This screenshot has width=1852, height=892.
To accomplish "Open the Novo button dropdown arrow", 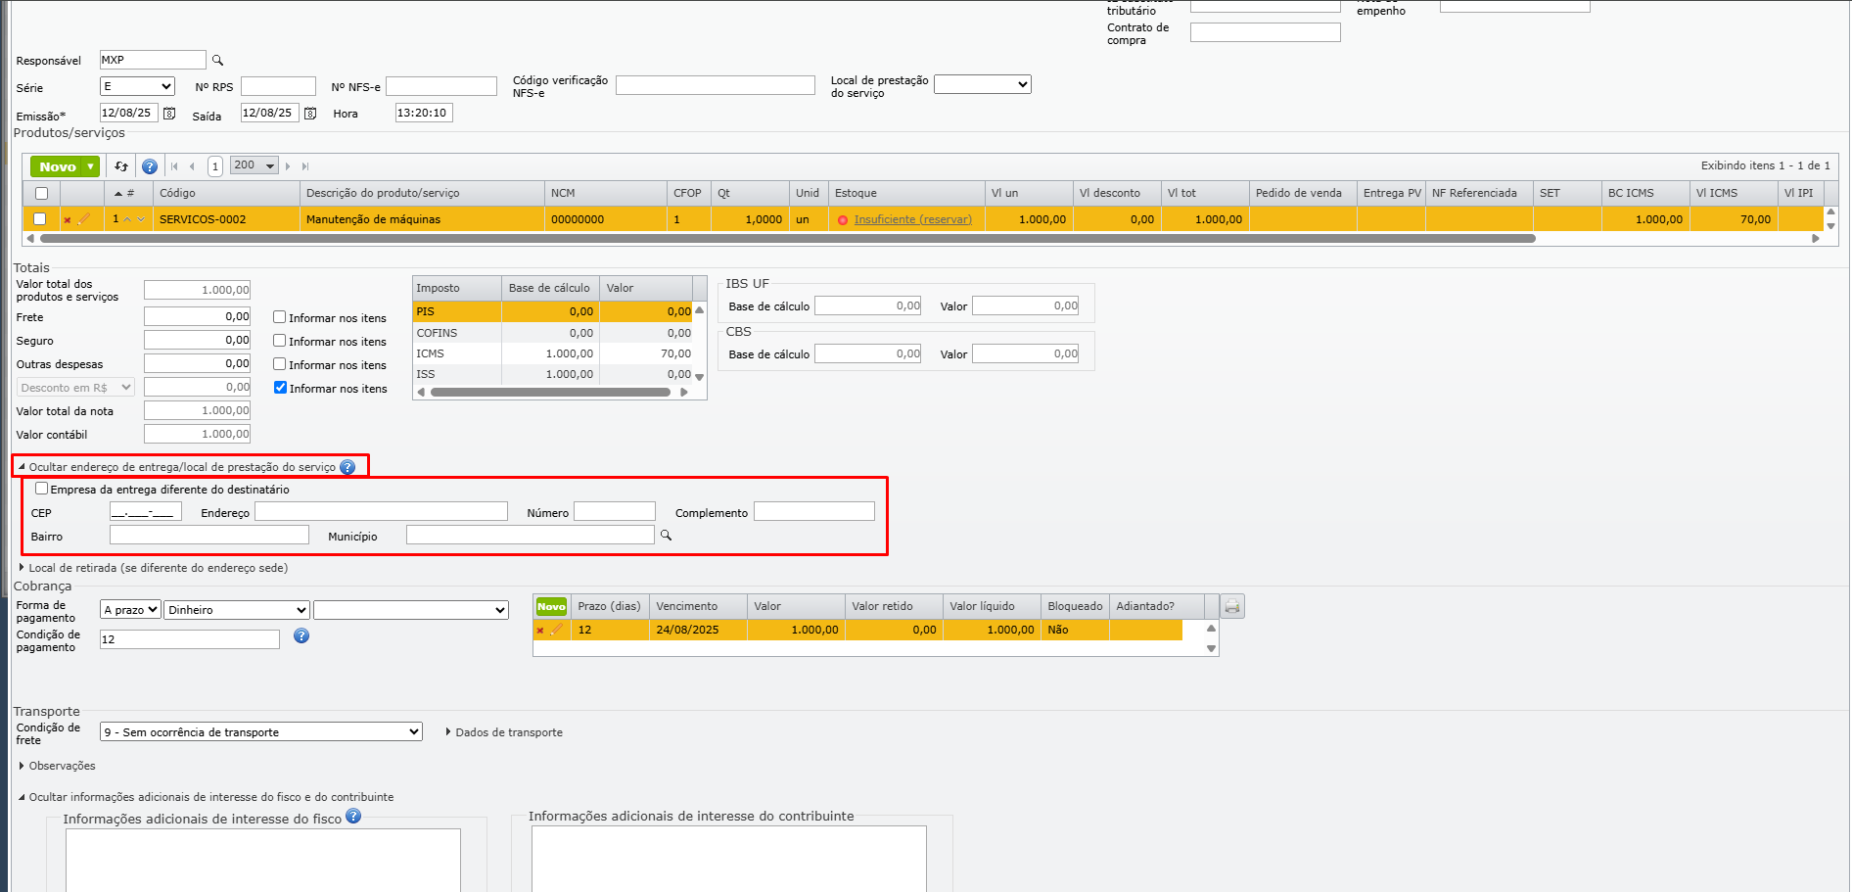I will click(91, 166).
